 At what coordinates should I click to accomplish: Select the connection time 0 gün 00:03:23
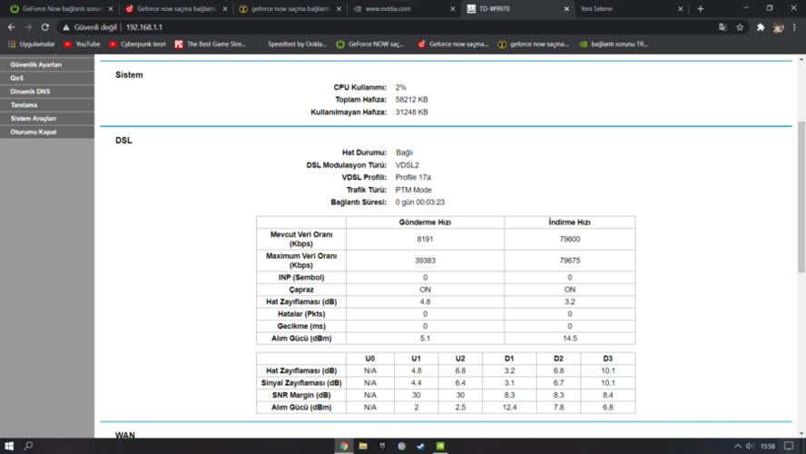point(420,202)
